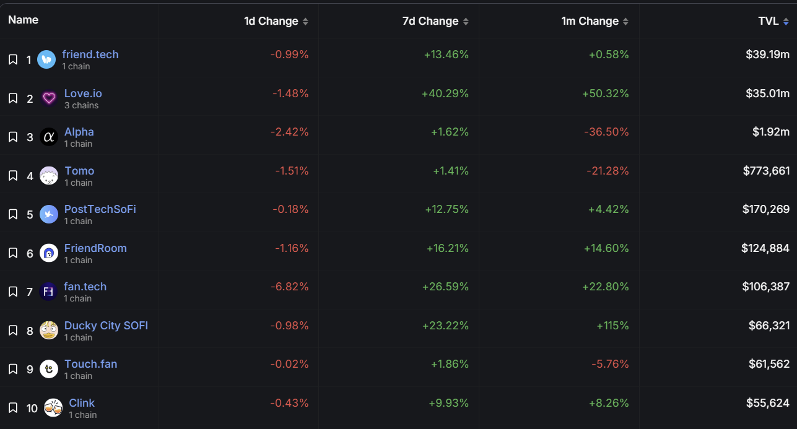The height and width of the screenshot is (429, 797).
Task: Click the Name column header
Action: pyautogui.click(x=23, y=20)
